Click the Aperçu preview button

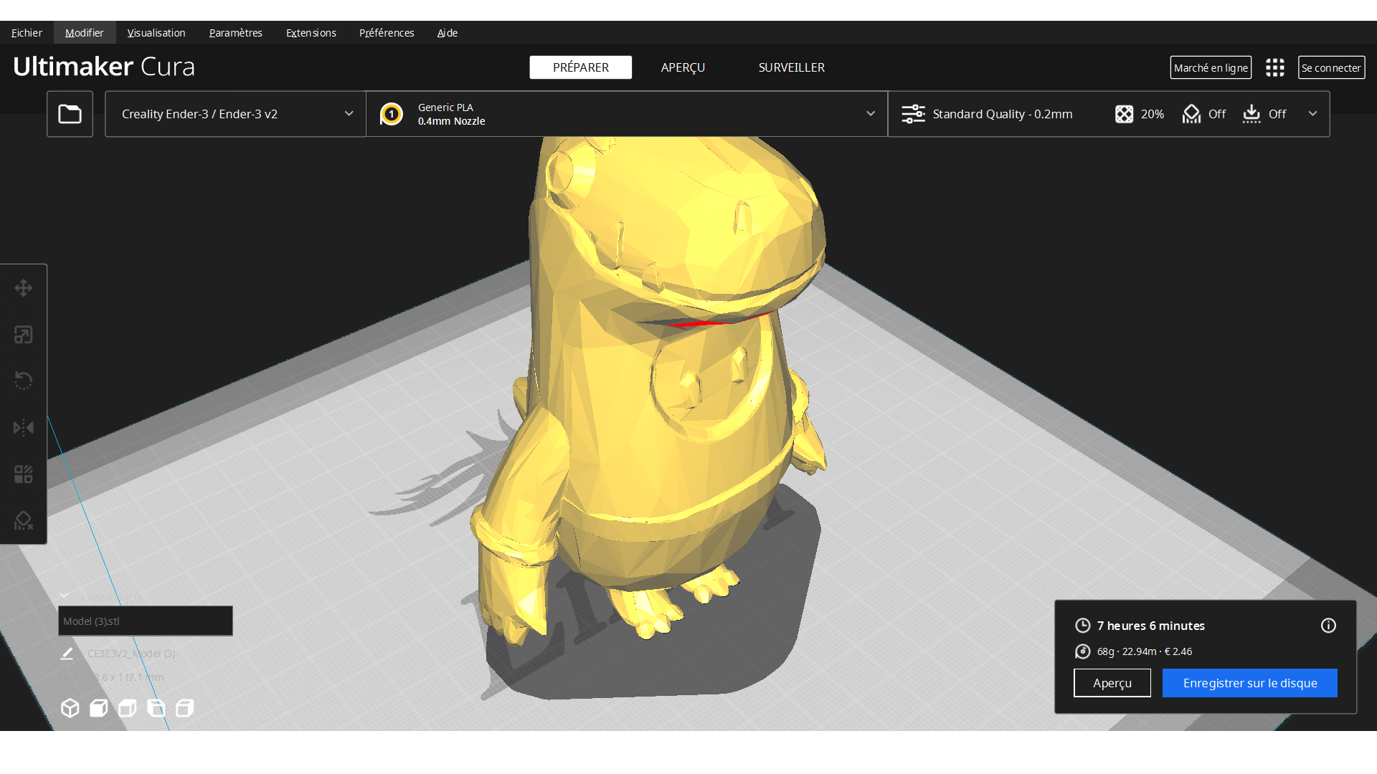pyautogui.click(x=1112, y=683)
